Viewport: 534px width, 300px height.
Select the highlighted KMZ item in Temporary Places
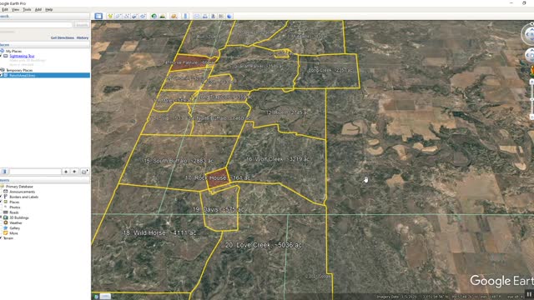pyautogui.click(x=44, y=75)
